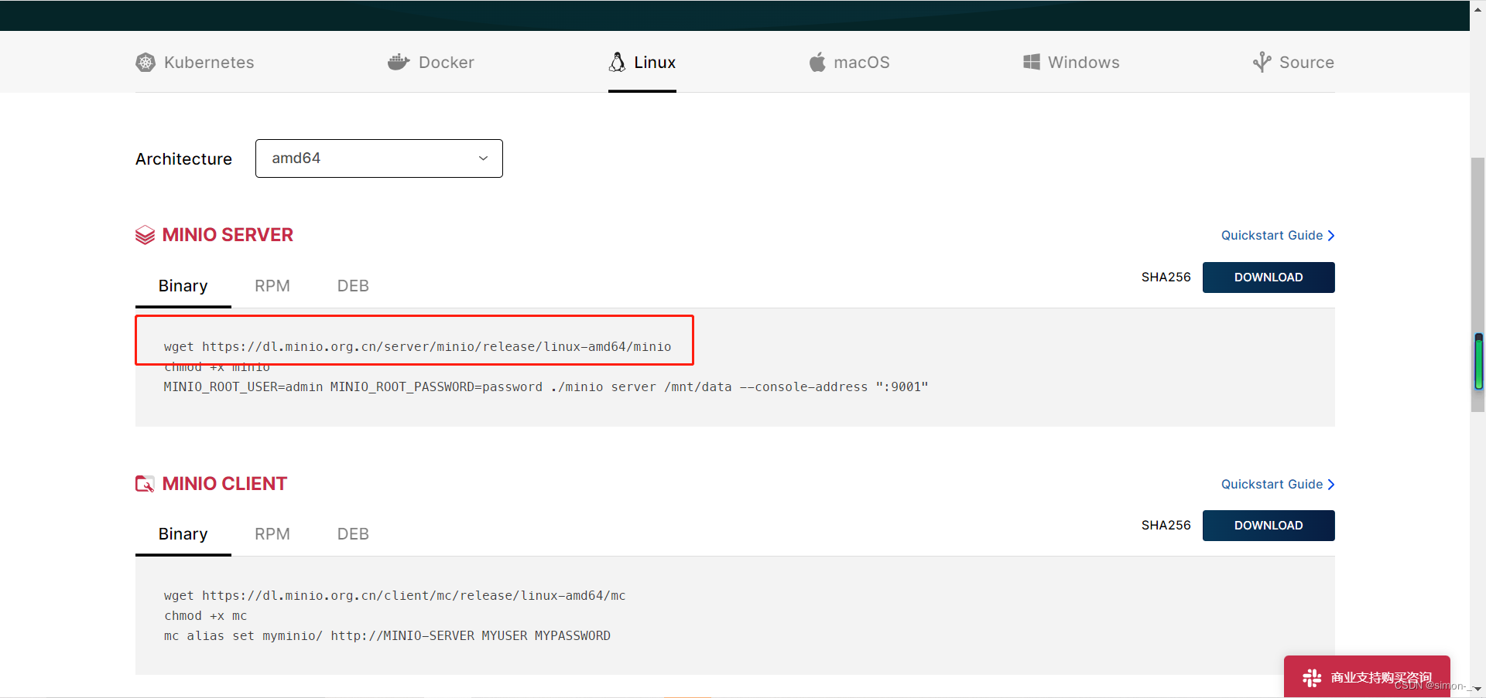Click the Linux penguin icon

tap(617, 62)
